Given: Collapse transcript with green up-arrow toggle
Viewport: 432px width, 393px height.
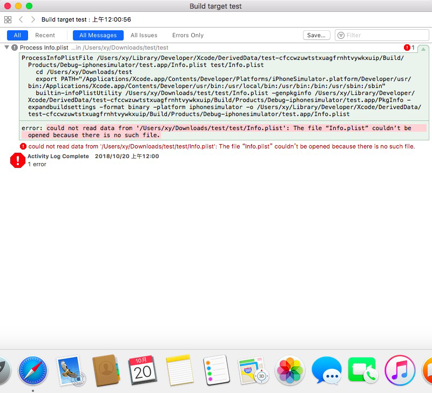Looking at the screenshot, I should point(423,49).
